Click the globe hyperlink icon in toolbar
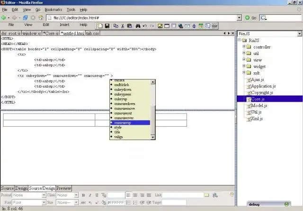The height and width of the screenshot is (211, 303). [181, 26]
